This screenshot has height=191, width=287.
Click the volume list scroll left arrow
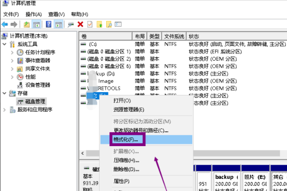(x=83, y=153)
